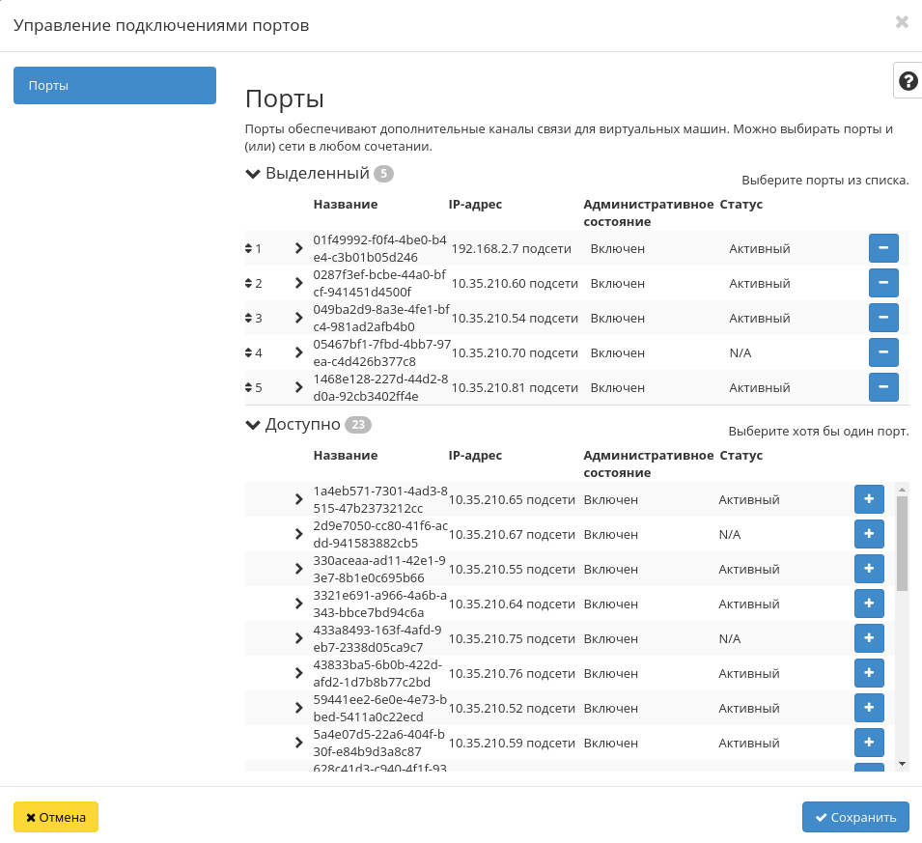This screenshot has height=843, width=922.
Task: Add port 433a8493 to allocated ports
Action: [868, 638]
